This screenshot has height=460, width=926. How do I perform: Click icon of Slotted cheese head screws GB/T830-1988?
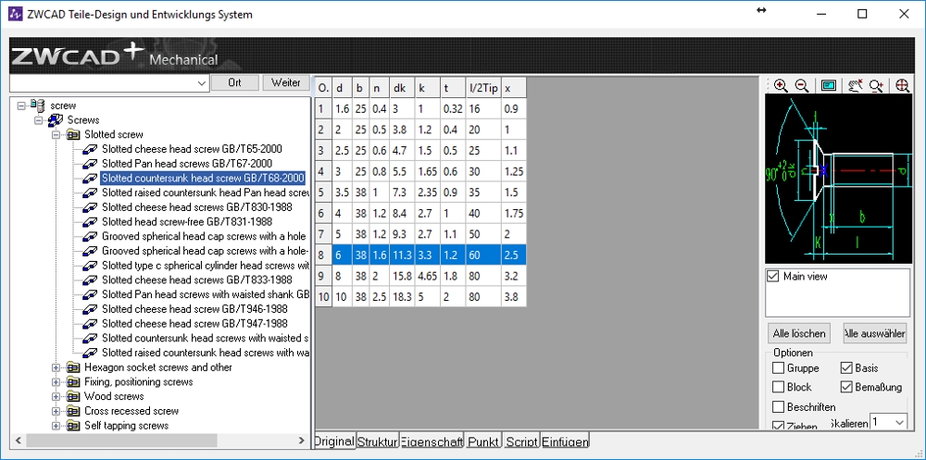[x=90, y=207]
